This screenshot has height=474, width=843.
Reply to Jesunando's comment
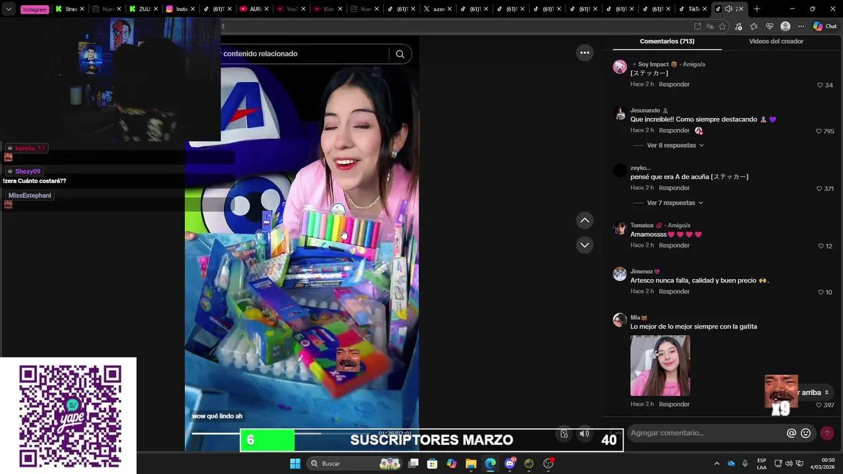674,130
